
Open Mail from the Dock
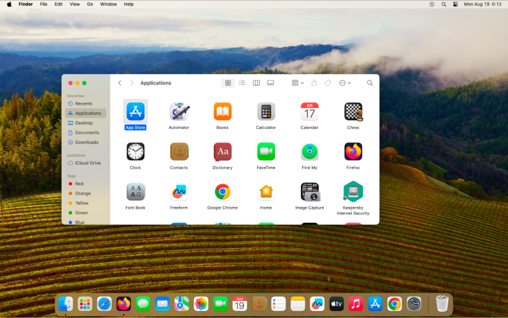point(163,304)
